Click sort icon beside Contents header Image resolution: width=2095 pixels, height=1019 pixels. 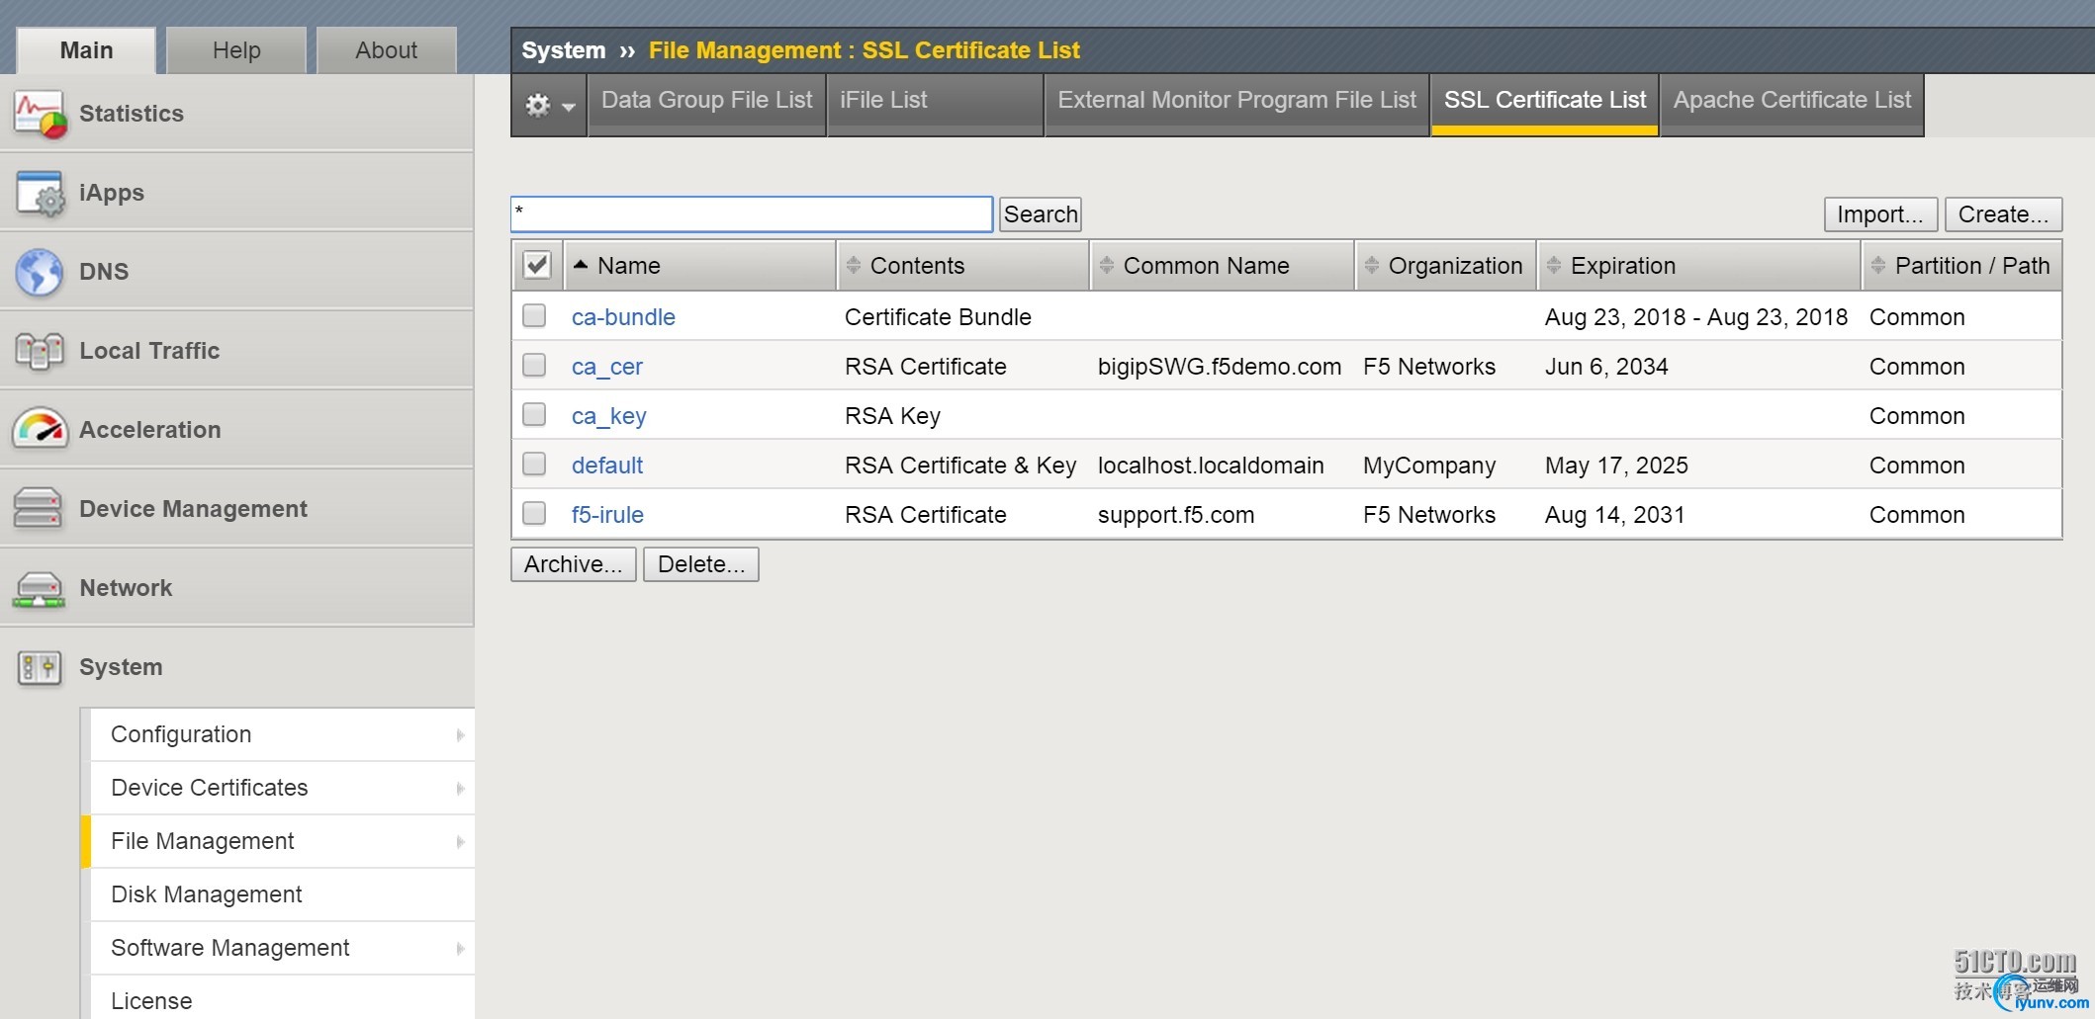pyautogui.click(x=853, y=265)
